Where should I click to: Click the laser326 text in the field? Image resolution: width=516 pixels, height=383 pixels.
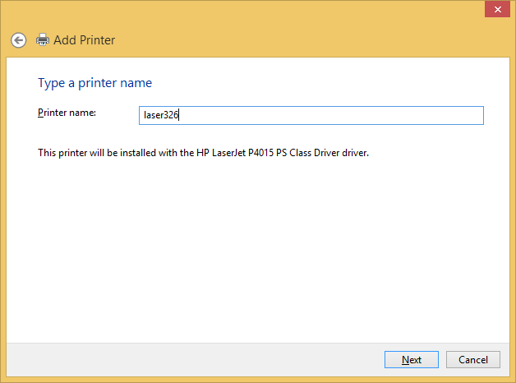161,116
